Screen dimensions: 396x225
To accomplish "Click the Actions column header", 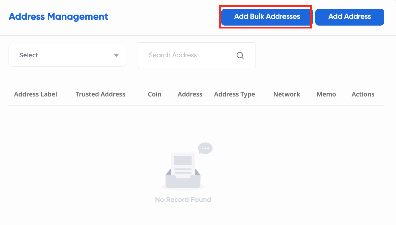I will 363,94.
